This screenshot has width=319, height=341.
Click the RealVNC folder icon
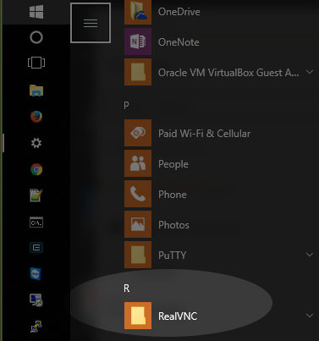point(138,316)
